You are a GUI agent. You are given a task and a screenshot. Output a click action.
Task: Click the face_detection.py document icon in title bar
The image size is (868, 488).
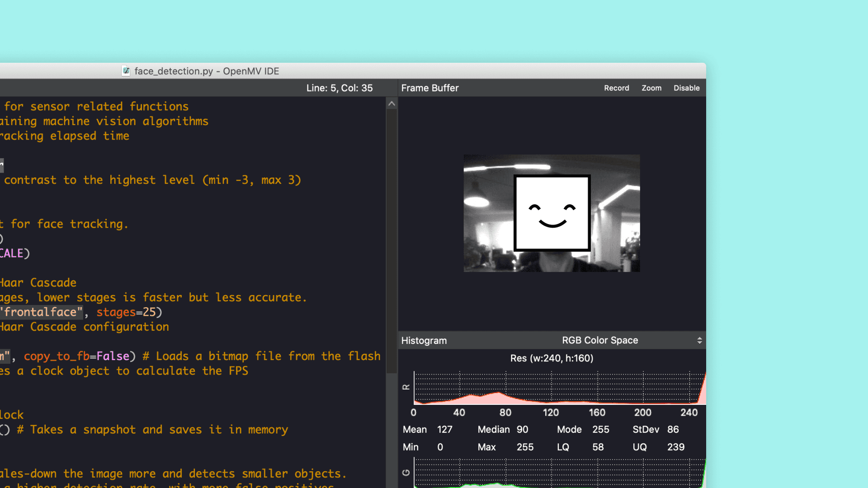click(x=126, y=71)
